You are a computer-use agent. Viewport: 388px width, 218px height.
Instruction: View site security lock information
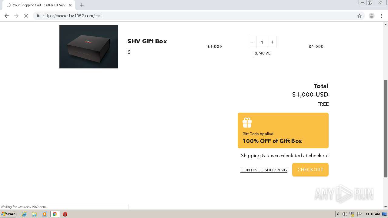(38, 16)
